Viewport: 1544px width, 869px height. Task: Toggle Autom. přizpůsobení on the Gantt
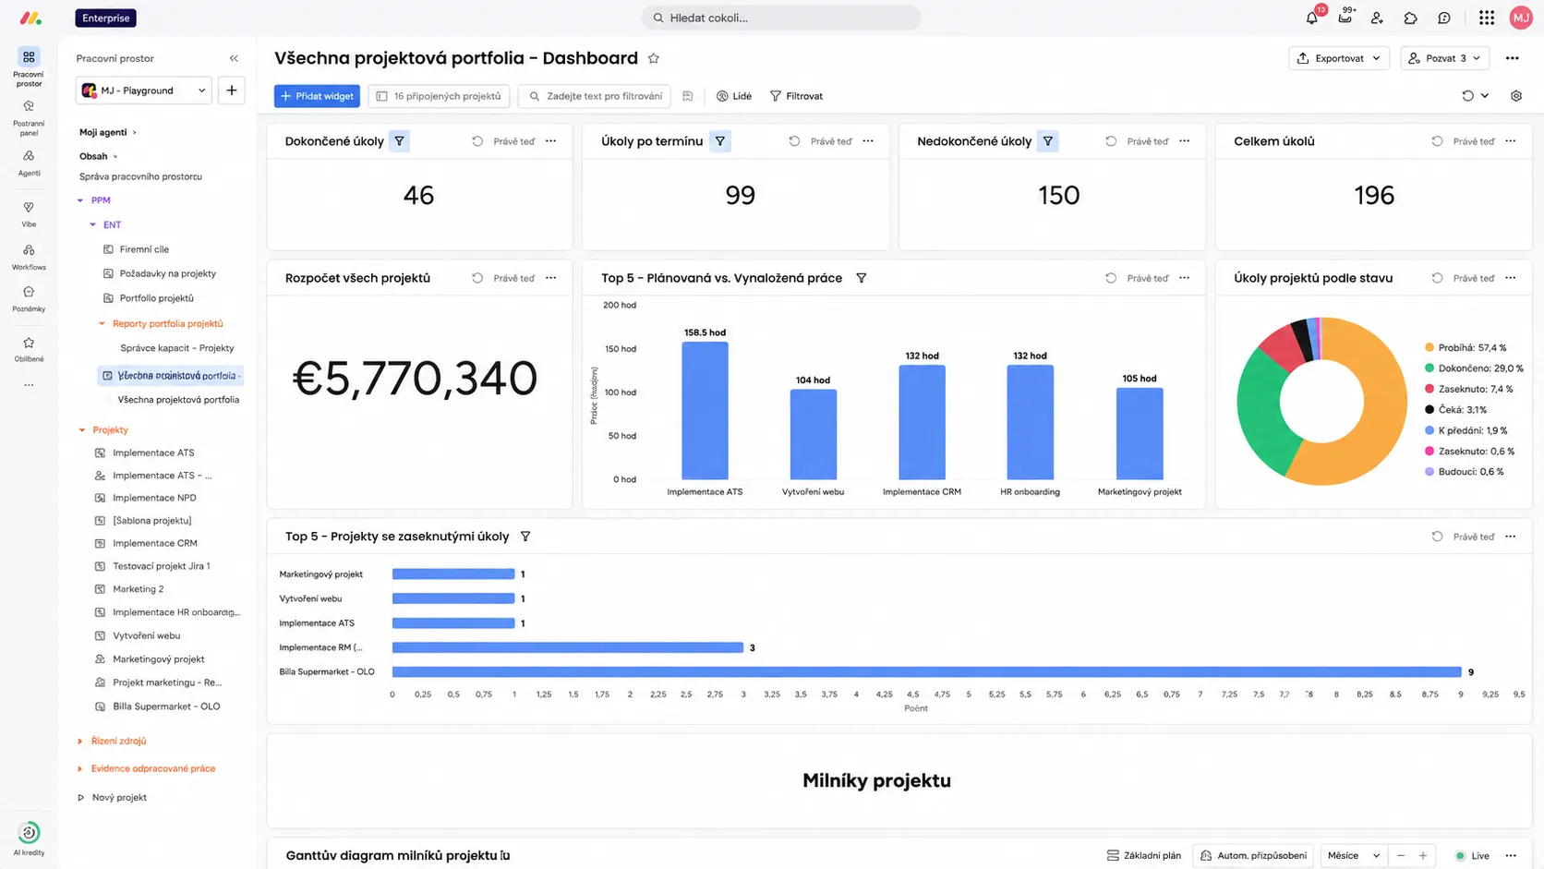tap(1253, 855)
